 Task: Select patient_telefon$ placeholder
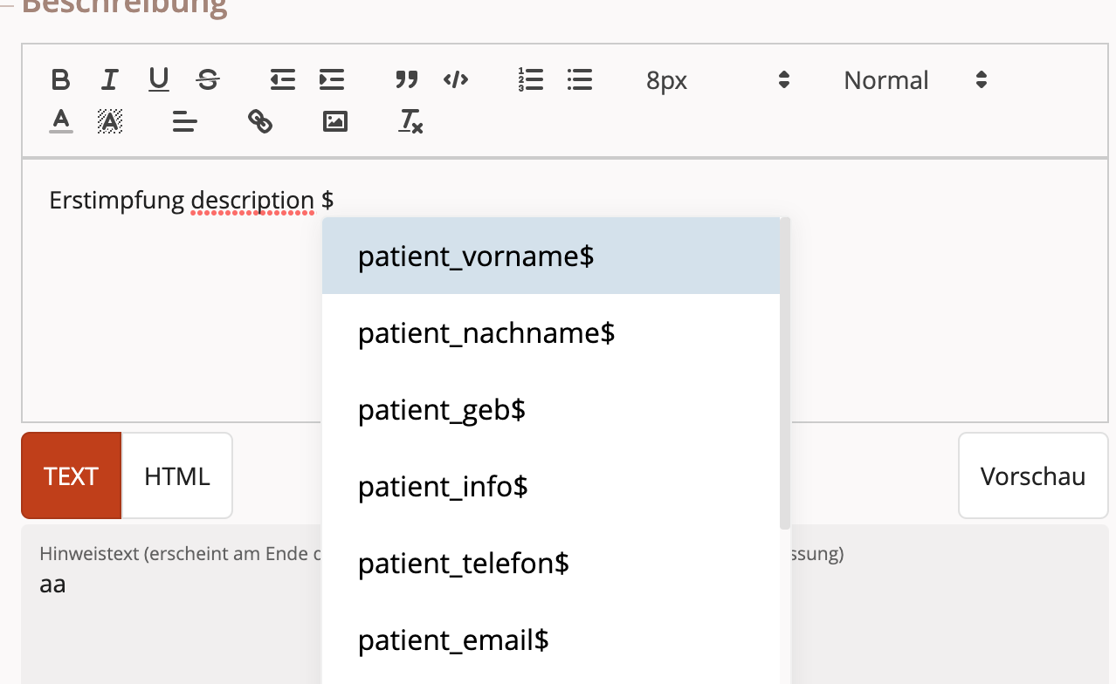pyautogui.click(x=551, y=564)
